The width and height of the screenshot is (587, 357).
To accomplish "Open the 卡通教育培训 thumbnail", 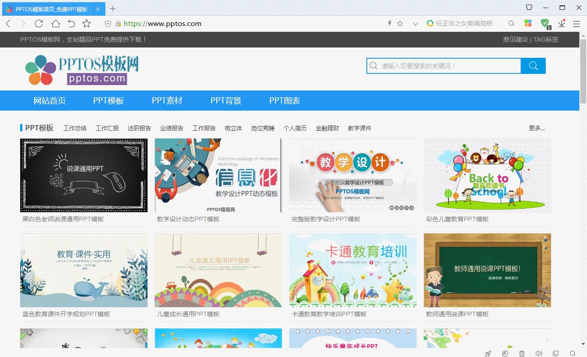I will pos(353,270).
